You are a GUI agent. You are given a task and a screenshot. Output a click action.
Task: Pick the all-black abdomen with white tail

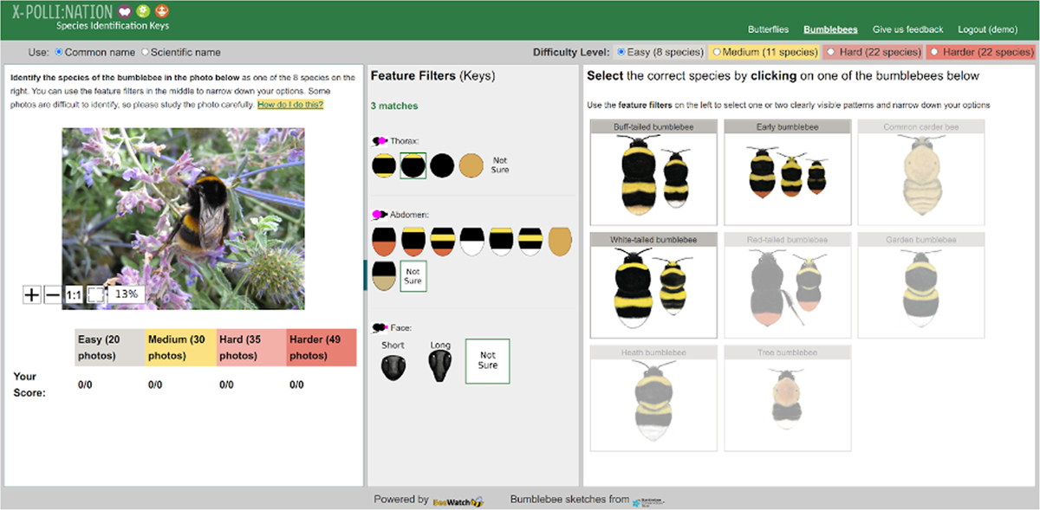[x=472, y=241]
